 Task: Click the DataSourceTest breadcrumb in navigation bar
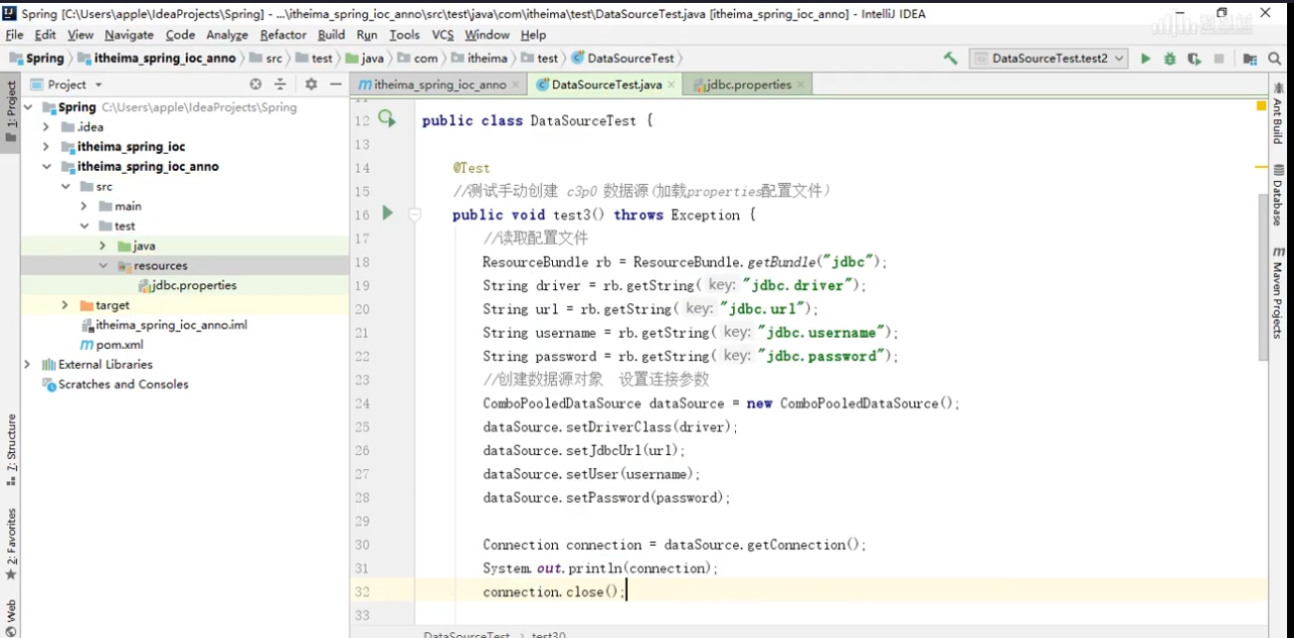coord(624,59)
